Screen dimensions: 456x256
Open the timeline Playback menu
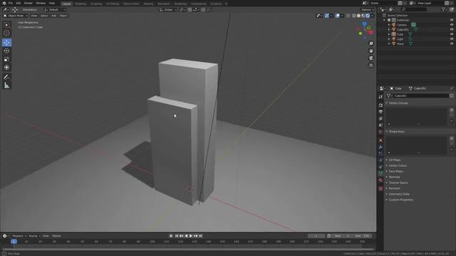pos(19,236)
